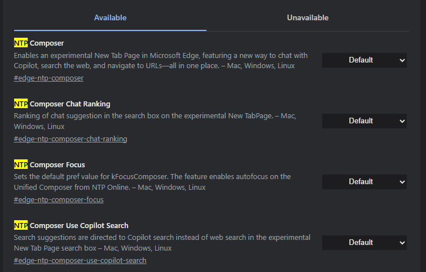Image resolution: width=426 pixels, height=272 pixels.
Task: Click the yellow NTP highlight beside Use Copilot Search
Action: point(21,225)
